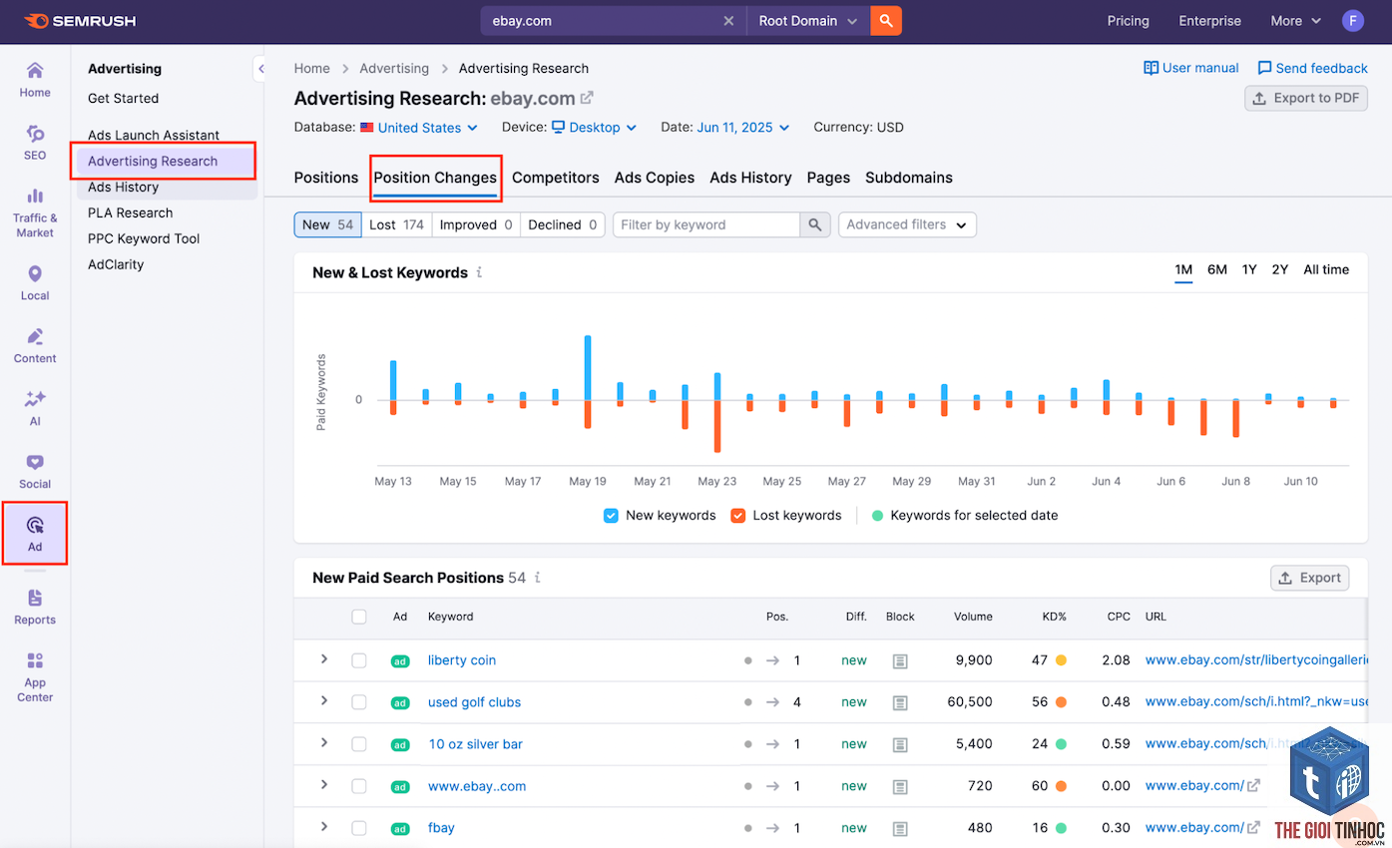Switch to the Positions tab

(326, 178)
